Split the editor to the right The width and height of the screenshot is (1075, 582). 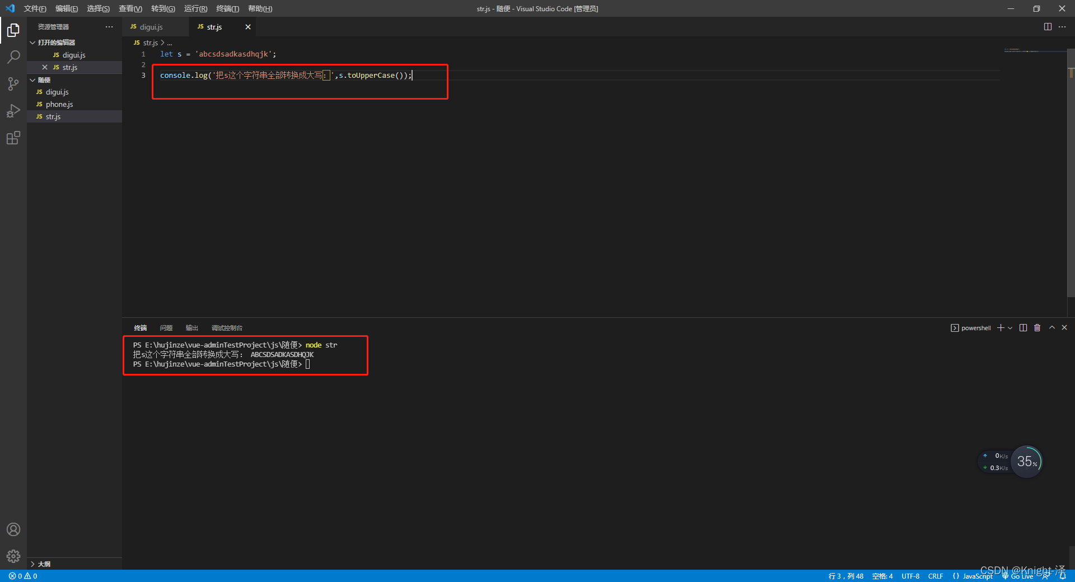(1048, 27)
